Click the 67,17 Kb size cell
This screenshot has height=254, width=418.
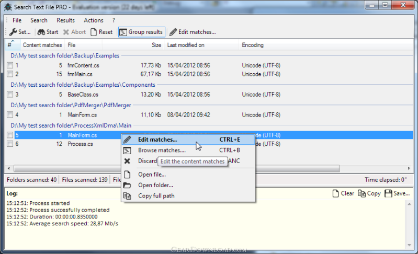click(x=151, y=74)
